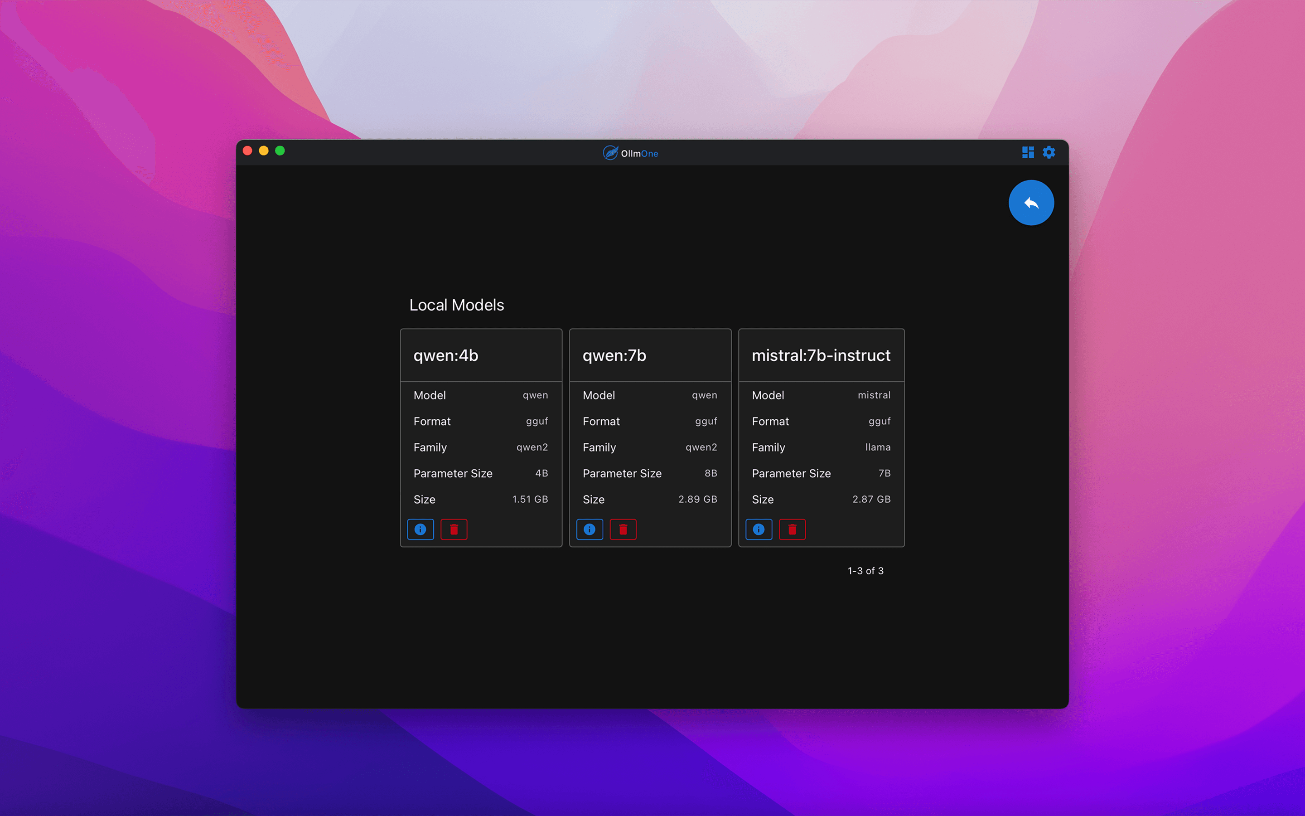Click the 2.89 GB size value
Viewport: 1305px width, 816px height.
[698, 499]
